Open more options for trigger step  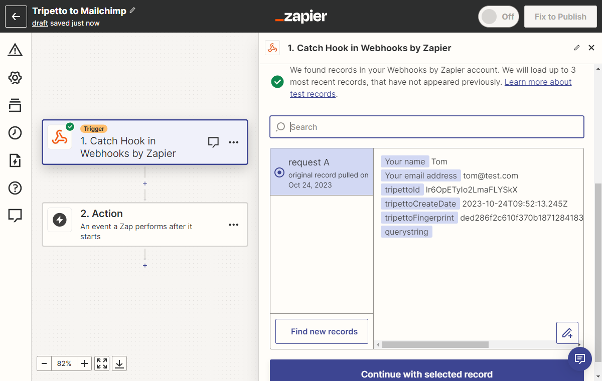coord(234,142)
